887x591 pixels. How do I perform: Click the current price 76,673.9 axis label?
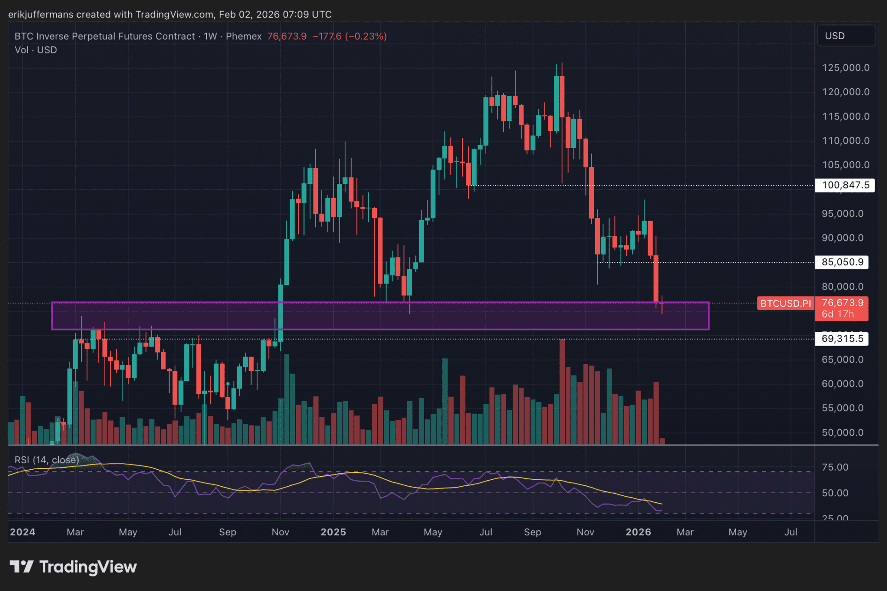tap(842, 303)
